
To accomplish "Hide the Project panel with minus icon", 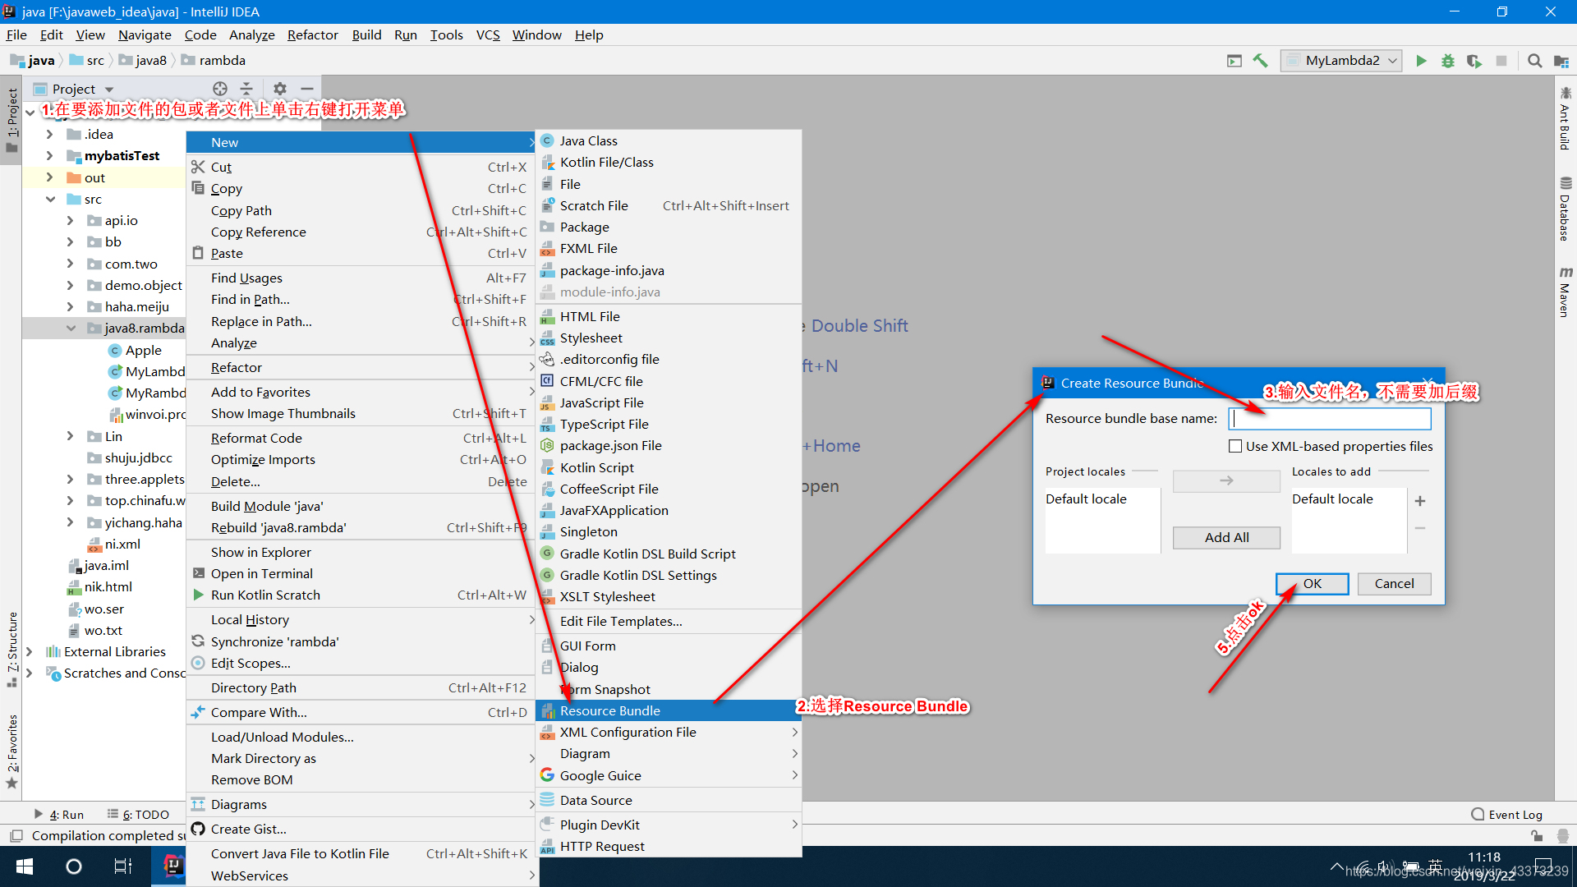I will point(307,89).
